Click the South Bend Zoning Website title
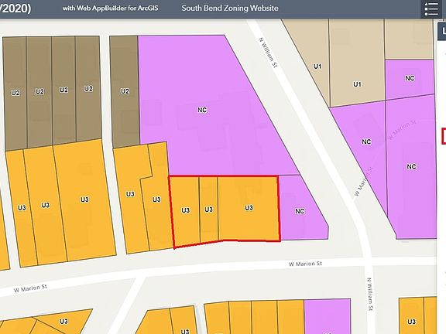 pos(230,8)
